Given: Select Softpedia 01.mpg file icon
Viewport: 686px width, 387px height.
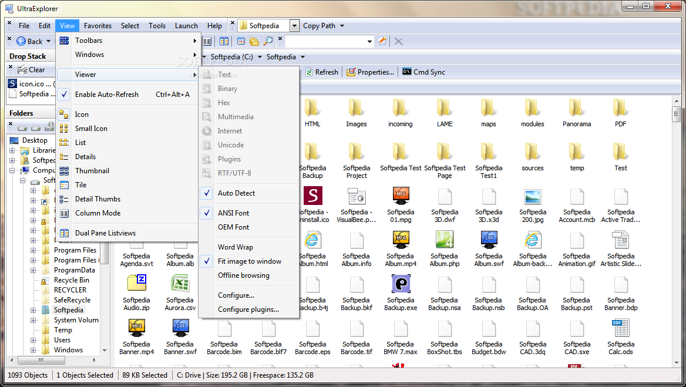Looking at the screenshot, I should [401, 196].
